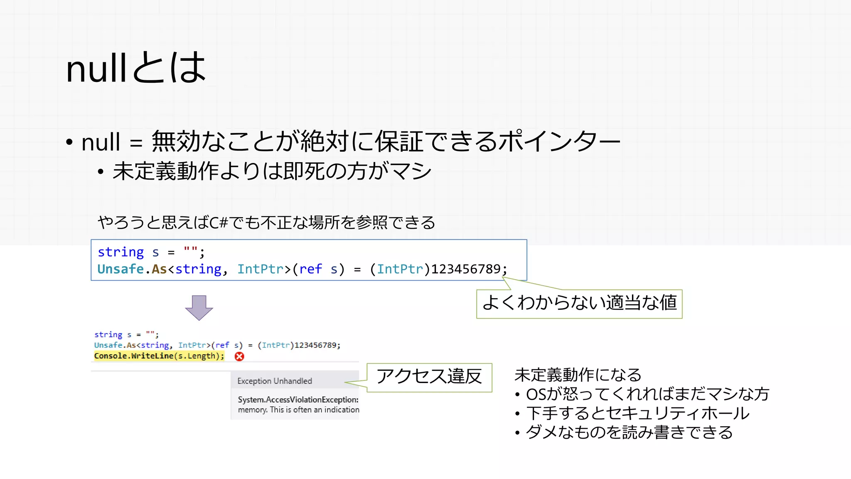The image size is (851, 479).
Task: Click the bullet '下手するとセキュリティホール'
Action: click(x=632, y=413)
